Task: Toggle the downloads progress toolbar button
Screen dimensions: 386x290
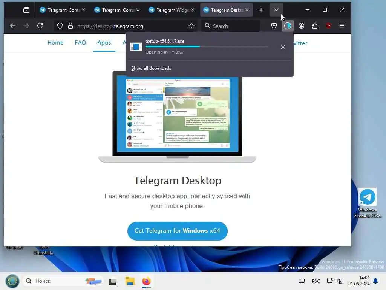Action: [x=288, y=26]
